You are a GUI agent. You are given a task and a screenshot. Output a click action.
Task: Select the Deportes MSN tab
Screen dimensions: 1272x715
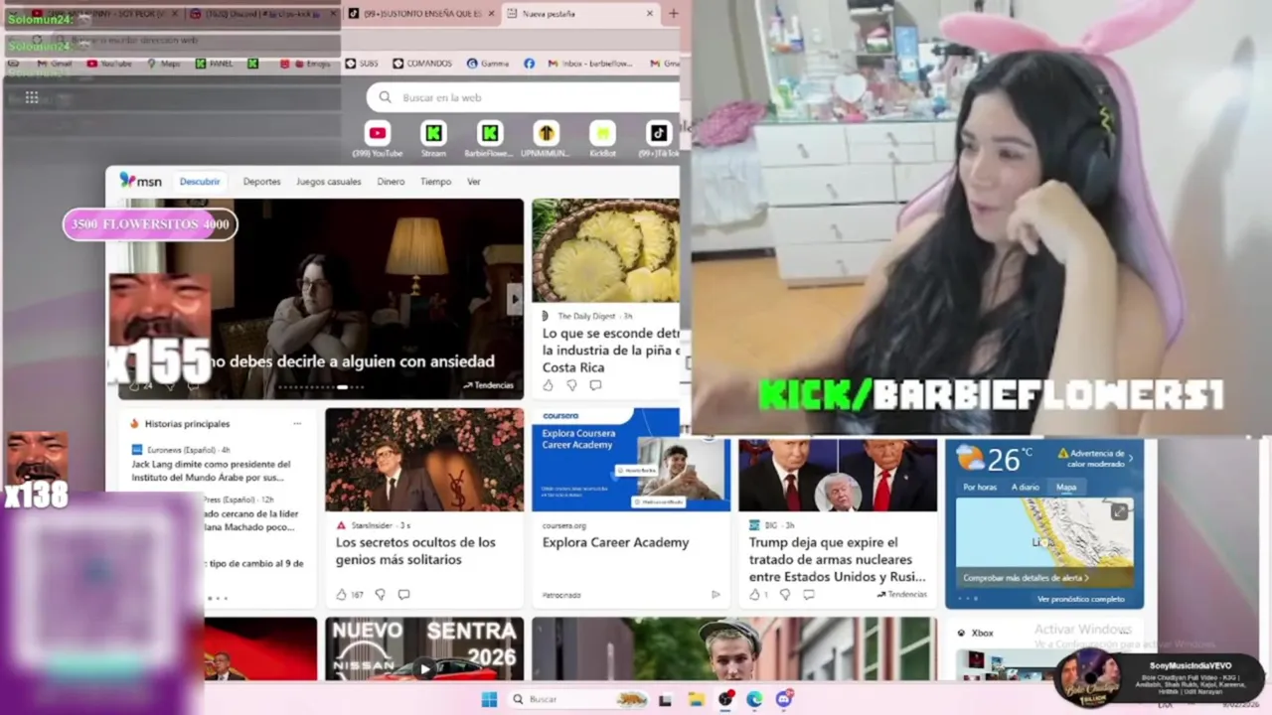point(261,182)
